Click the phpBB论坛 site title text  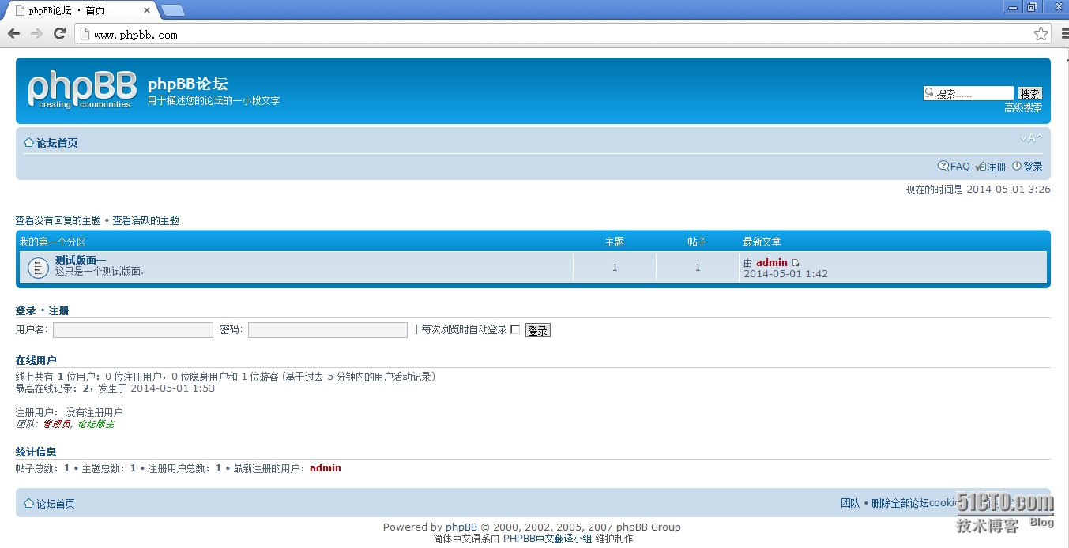click(188, 84)
